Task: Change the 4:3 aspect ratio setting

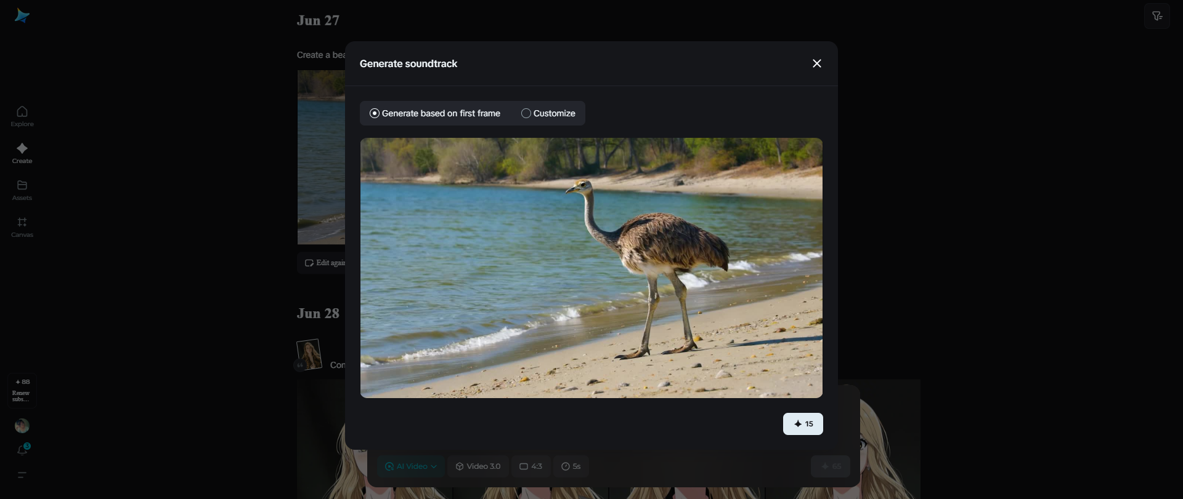Action: 531,466
